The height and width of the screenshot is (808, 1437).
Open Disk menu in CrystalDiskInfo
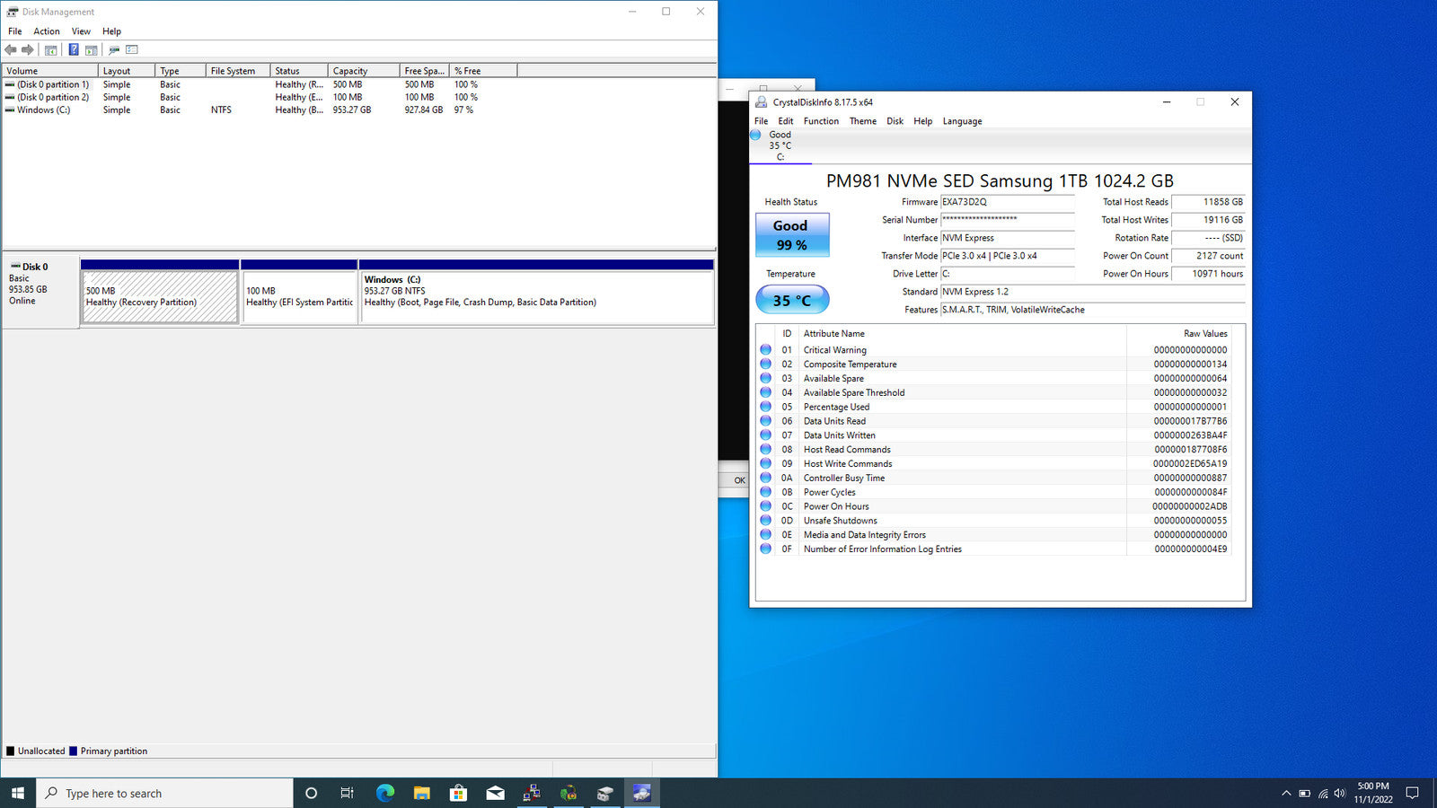tap(895, 121)
